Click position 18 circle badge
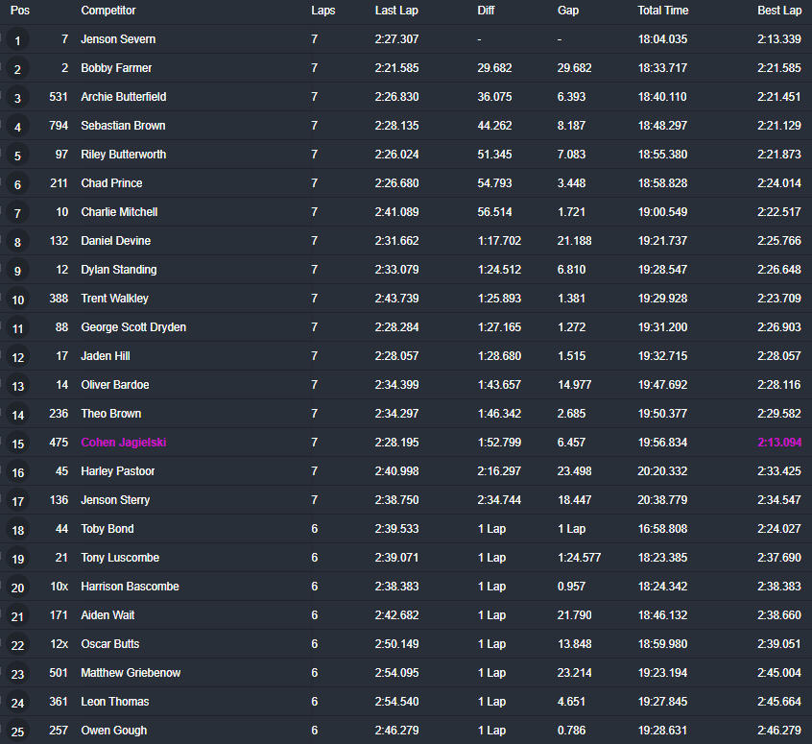The image size is (812, 744). [17, 530]
